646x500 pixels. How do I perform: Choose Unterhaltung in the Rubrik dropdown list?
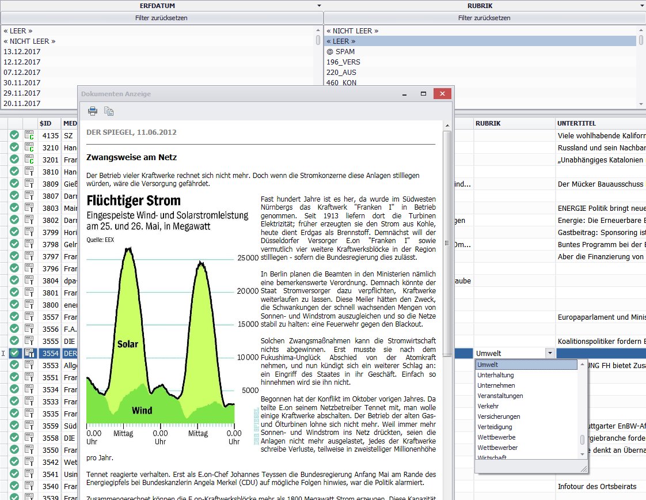[526, 375]
